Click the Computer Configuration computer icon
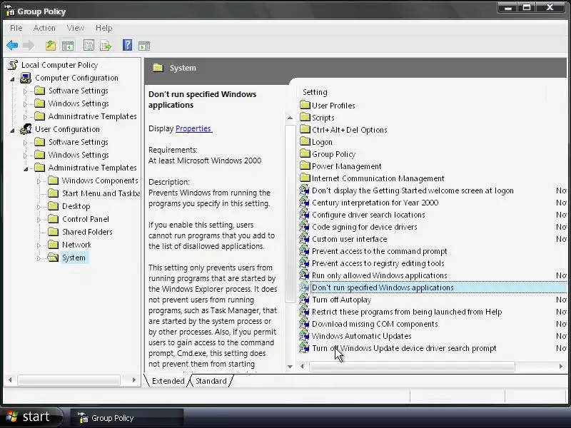This screenshot has height=428, width=571. pos(26,78)
